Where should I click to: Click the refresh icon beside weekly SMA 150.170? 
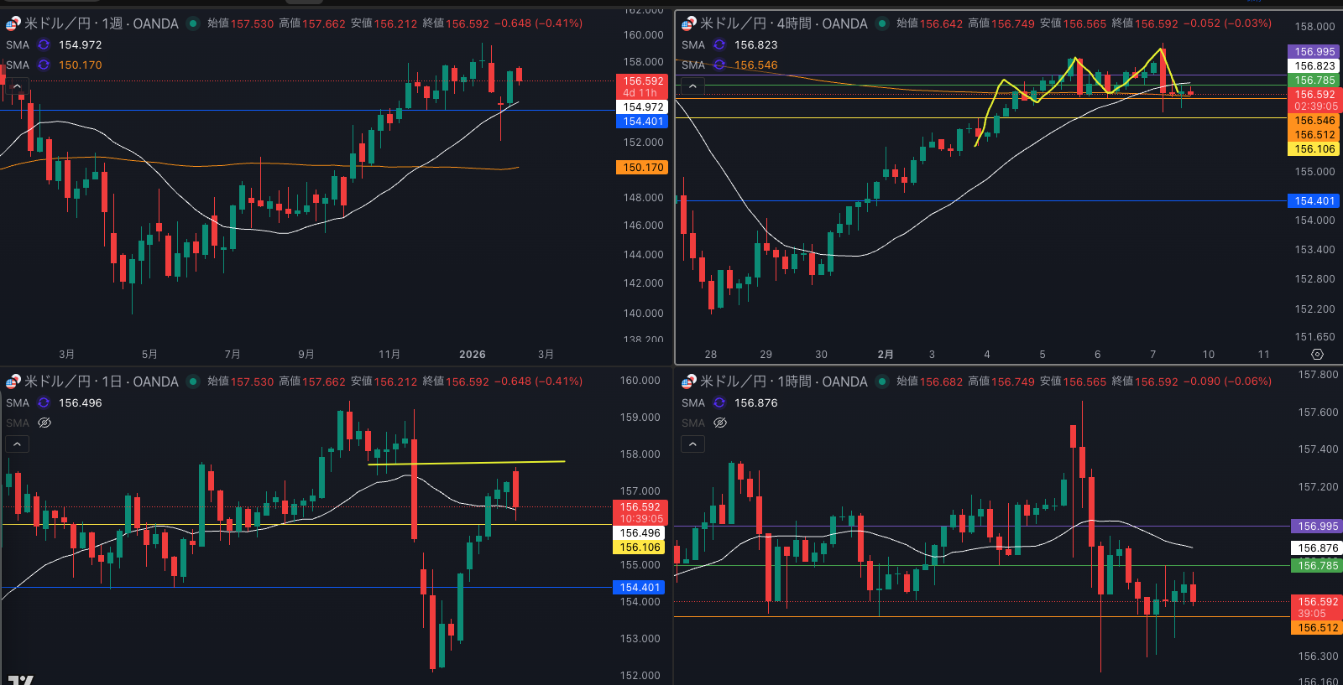click(x=44, y=65)
